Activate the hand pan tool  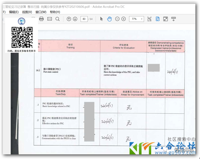coord(109,19)
